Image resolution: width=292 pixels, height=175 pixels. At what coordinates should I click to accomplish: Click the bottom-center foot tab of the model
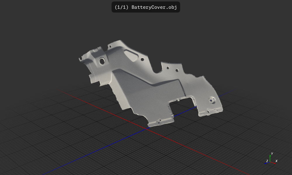160,122
